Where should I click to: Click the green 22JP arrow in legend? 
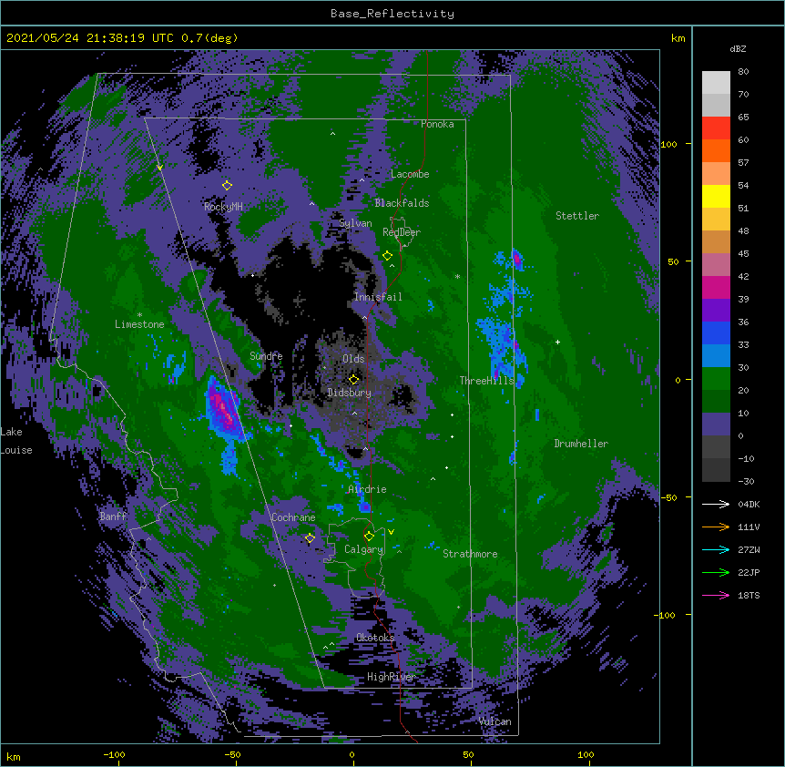coord(716,572)
